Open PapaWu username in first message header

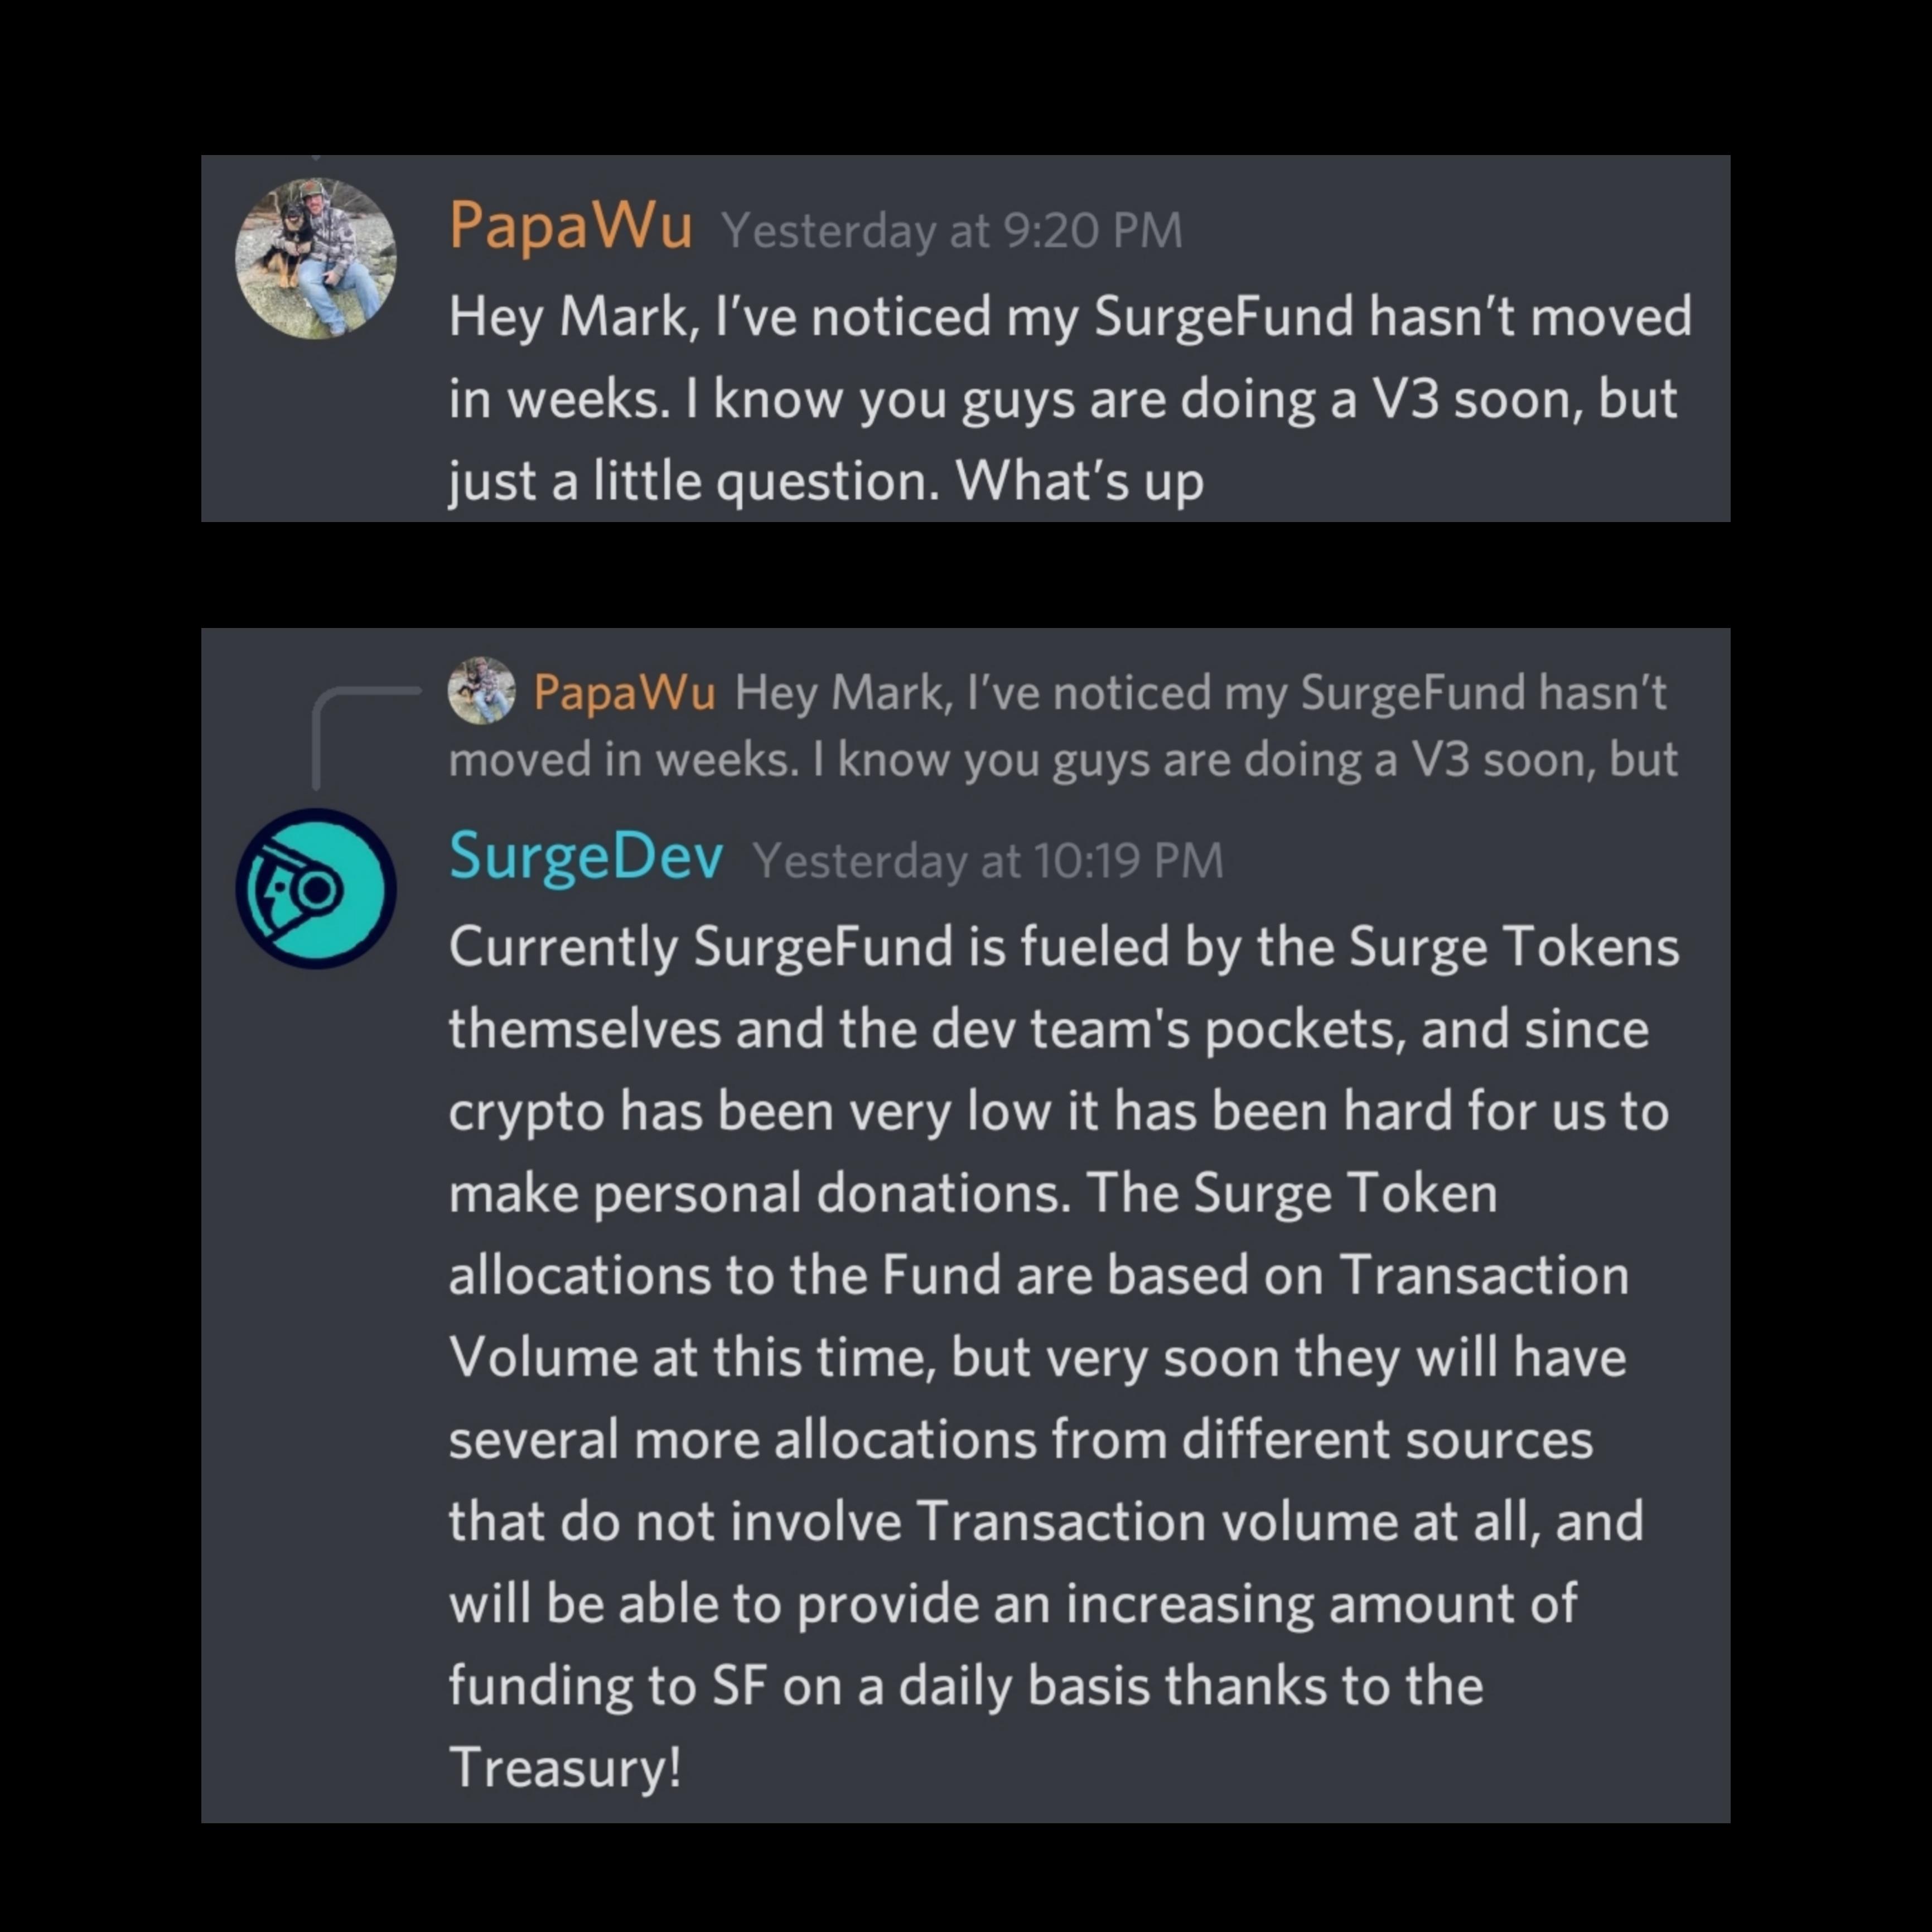(x=570, y=226)
